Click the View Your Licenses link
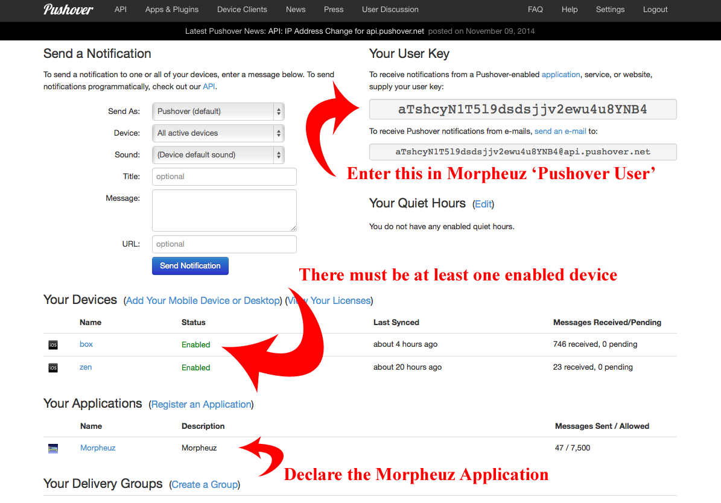 pyautogui.click(x=329, y=301)
